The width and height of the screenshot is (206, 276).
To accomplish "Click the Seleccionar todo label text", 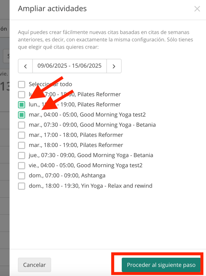I will point(50,84).
